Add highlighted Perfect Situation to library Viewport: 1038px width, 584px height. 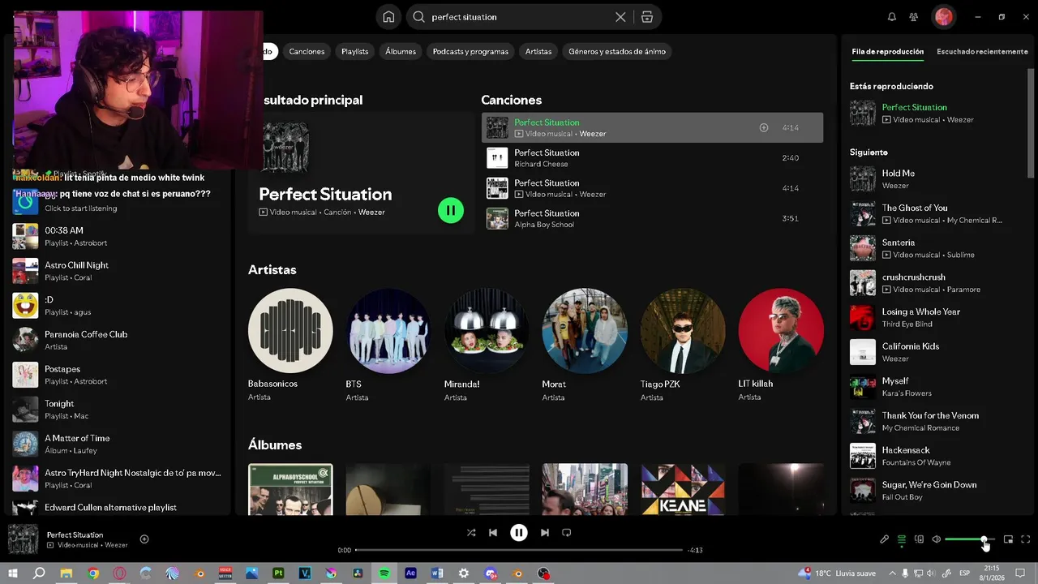[763, 127]
